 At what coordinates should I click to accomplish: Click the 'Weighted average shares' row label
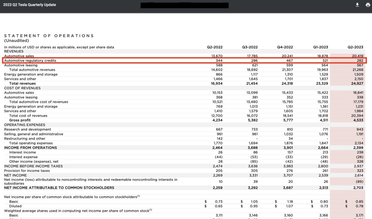[x=78, y=211]
